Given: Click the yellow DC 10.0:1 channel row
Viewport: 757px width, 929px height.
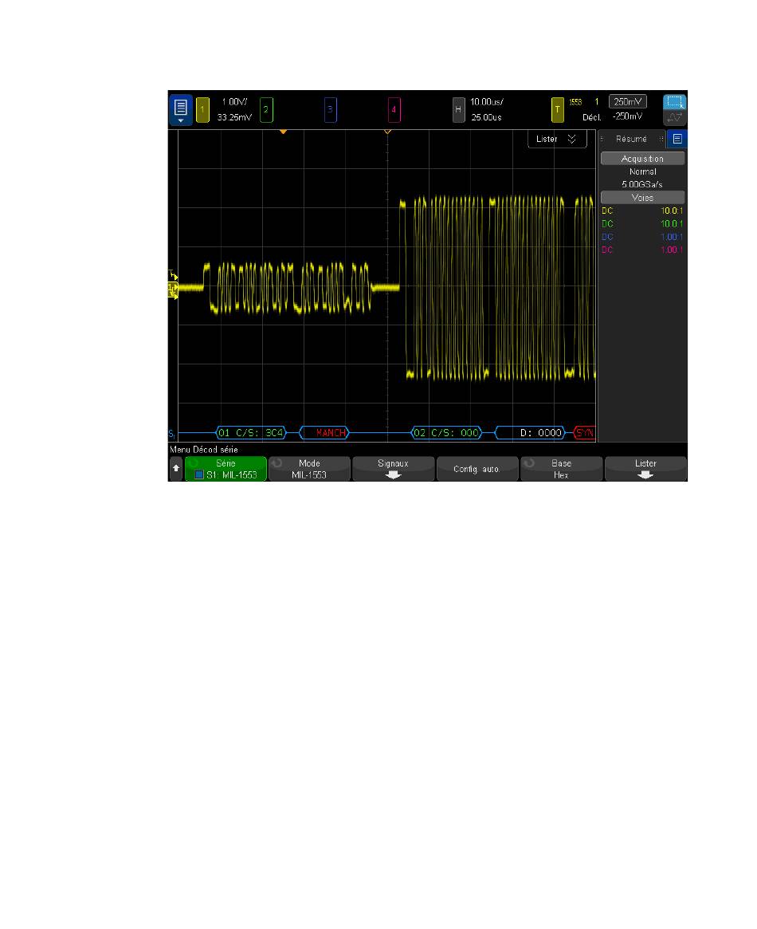Looking at the screenshot, I should pos(642,211).
